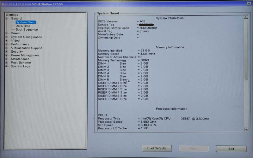Expand the Virtualization Support node

pos(7,48)
